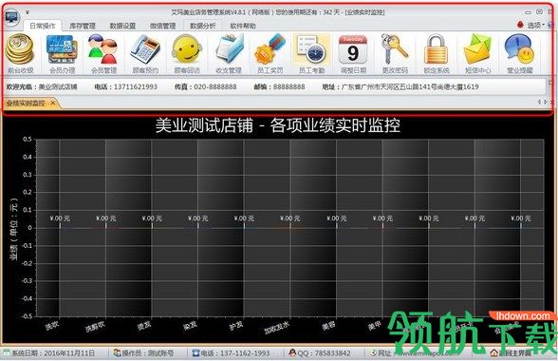Open 调整日期 calendar icon
This screenshot has height=361, width=558.
click(x=353, y=54)
